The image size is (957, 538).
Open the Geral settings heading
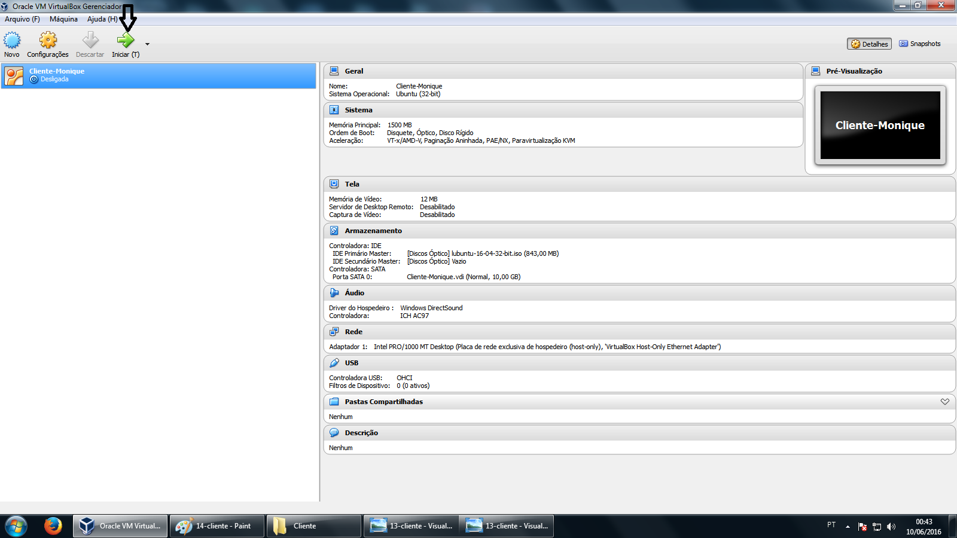(x=354, y=71)
